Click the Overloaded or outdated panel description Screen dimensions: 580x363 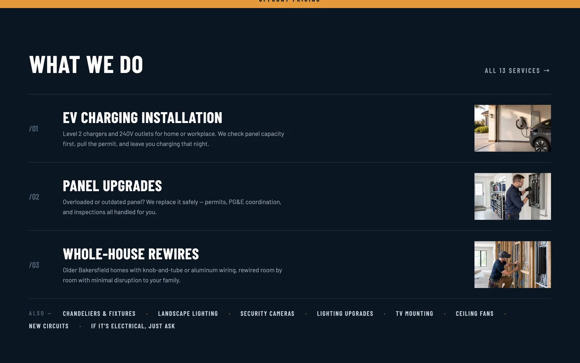click(172, 207)
